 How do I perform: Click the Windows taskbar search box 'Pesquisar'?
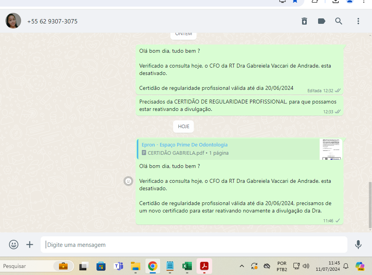(x=37, y=266)
